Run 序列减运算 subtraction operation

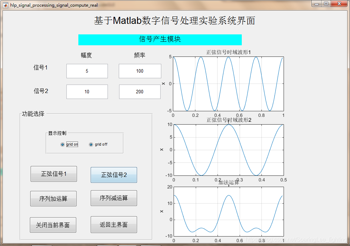114,198
